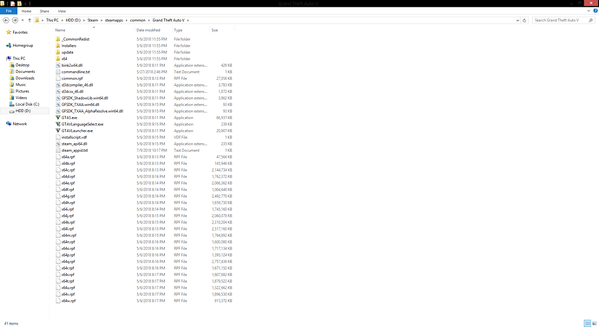Click the _CommonRedist folder icon
Viewport: 599px width, 327px height.
(58, 39)
